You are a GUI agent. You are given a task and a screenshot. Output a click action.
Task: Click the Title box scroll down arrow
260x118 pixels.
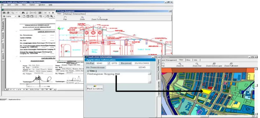point(149,82)
